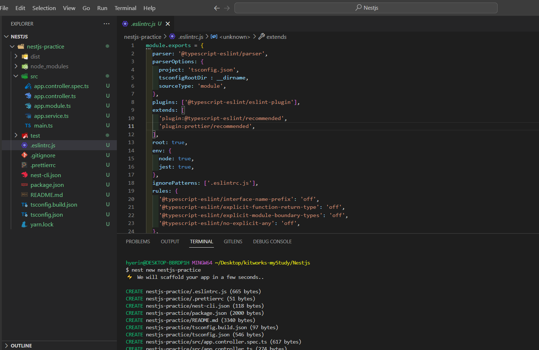The image size is (539, 350).
Task: Expand the test folder chevron
Action: coord(16,135)
